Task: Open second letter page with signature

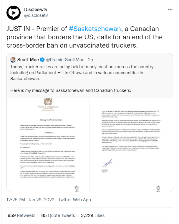Action: [x=132, y=145]
